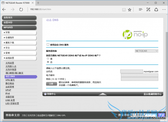Open the 无线接入点 page

[11, 66]
